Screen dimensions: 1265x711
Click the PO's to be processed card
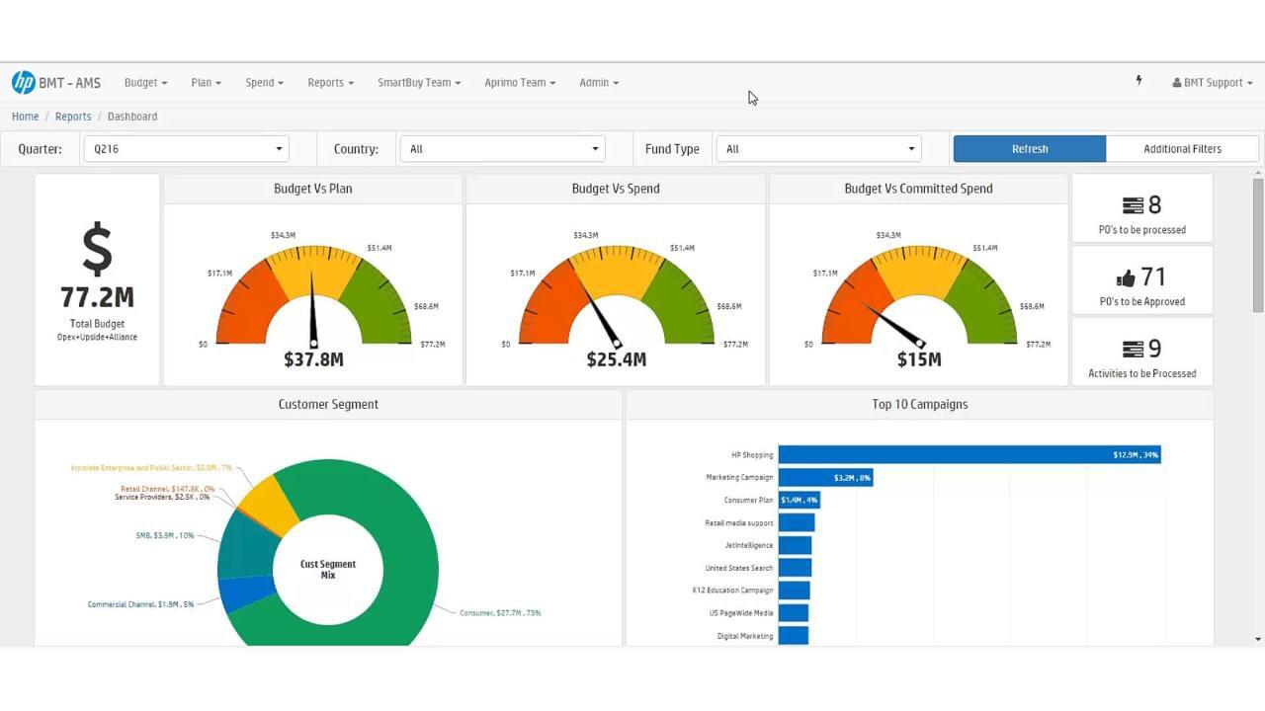click(x=1142, y=208)
